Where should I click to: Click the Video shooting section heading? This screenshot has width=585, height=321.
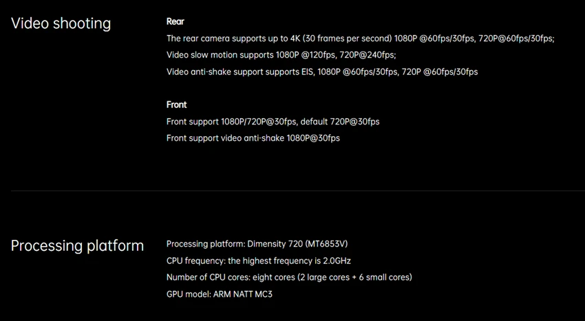(61, 23)
